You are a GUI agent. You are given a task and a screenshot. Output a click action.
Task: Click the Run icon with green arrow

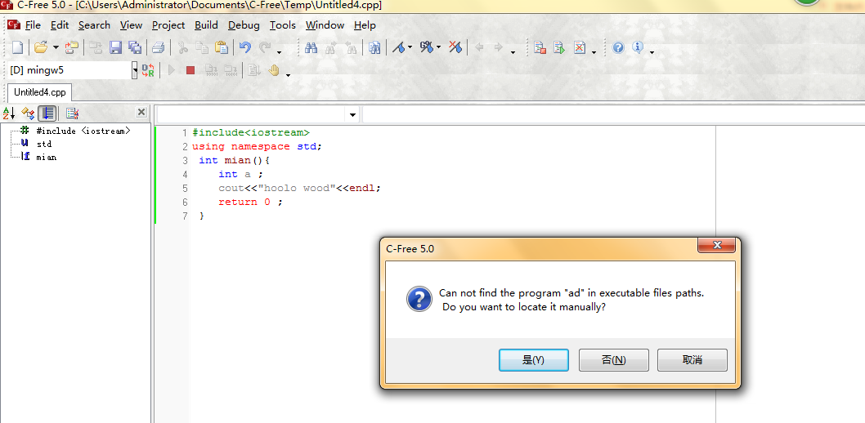[559, 47]
